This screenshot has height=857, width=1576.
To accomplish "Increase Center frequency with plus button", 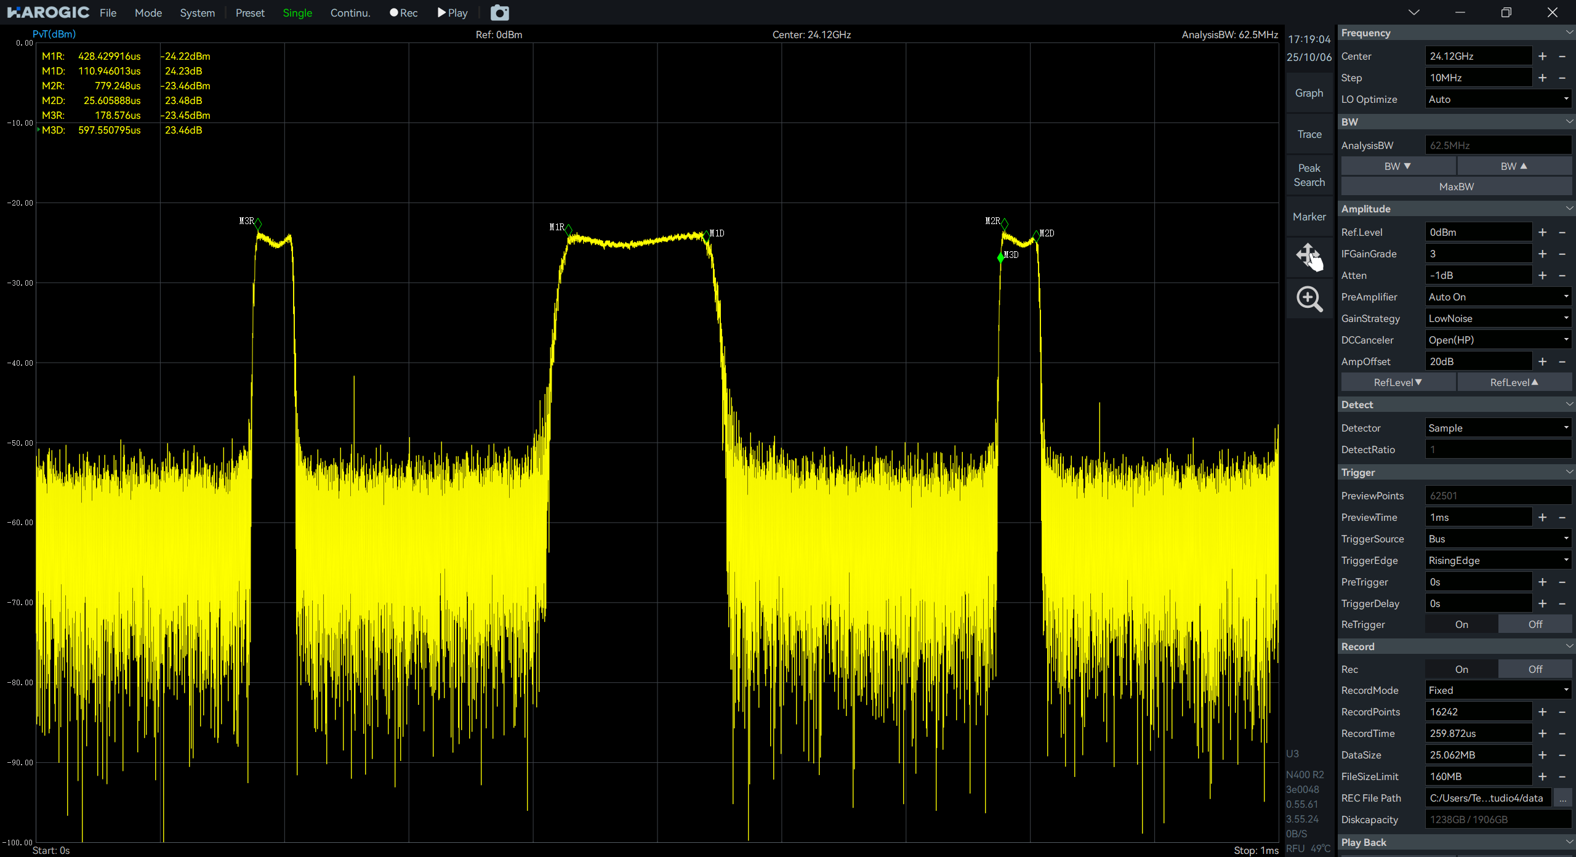I will click(x=1542, y=56).
